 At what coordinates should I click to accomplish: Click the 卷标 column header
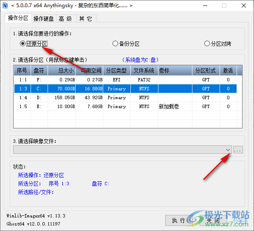175,70
